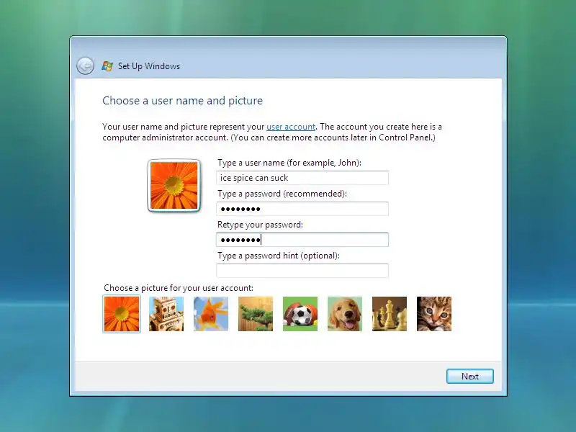Click Next to continue setup

pyautogui.click(x=470, y=377)
